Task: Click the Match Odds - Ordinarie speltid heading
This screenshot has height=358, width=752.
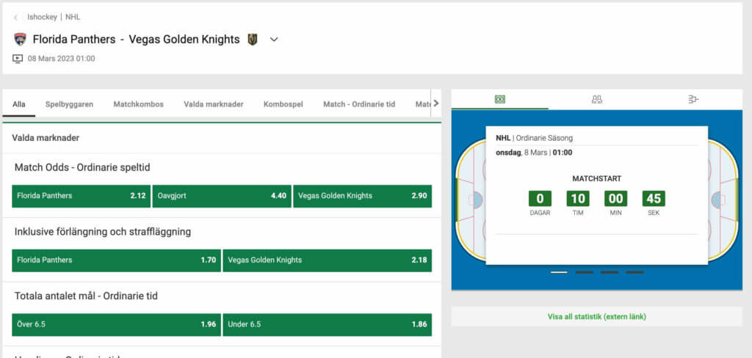Action: [82, 168]
